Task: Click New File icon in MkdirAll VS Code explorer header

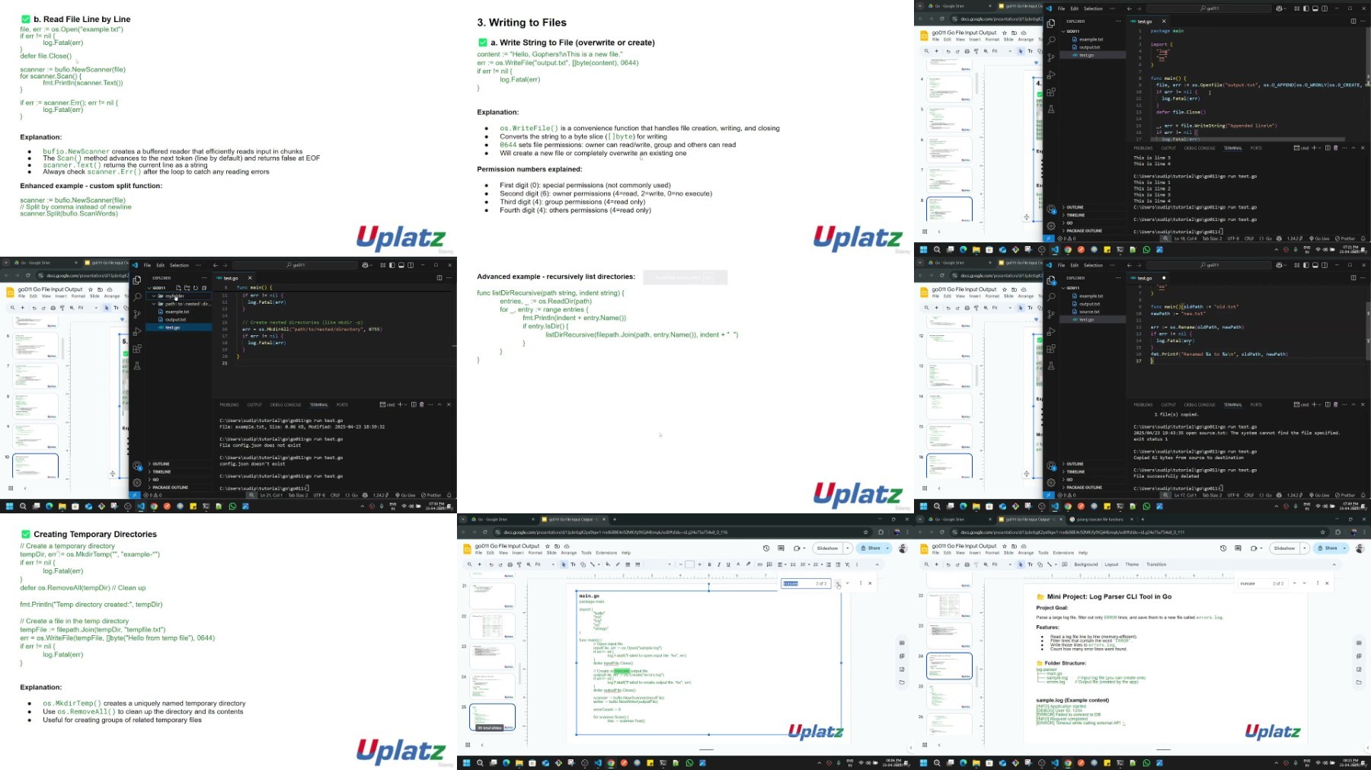Action: point(178,288)
